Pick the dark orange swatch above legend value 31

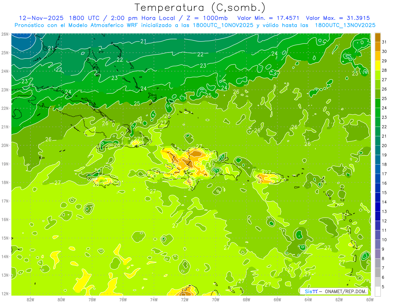pos(378,37)
